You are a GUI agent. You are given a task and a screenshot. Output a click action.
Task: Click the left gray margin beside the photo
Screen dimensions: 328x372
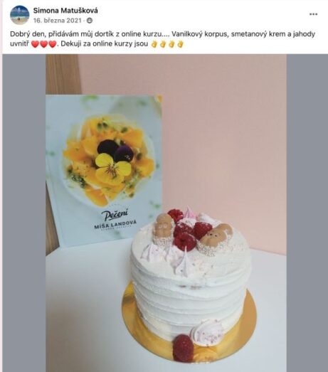click(24, 213)
